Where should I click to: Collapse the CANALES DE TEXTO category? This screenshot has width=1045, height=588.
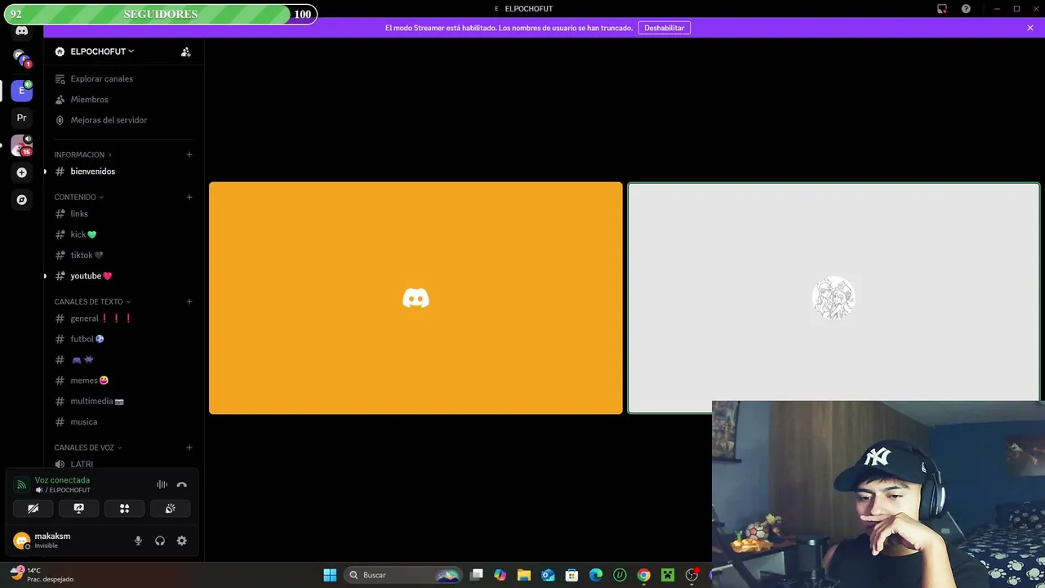(x=92, y=301)
